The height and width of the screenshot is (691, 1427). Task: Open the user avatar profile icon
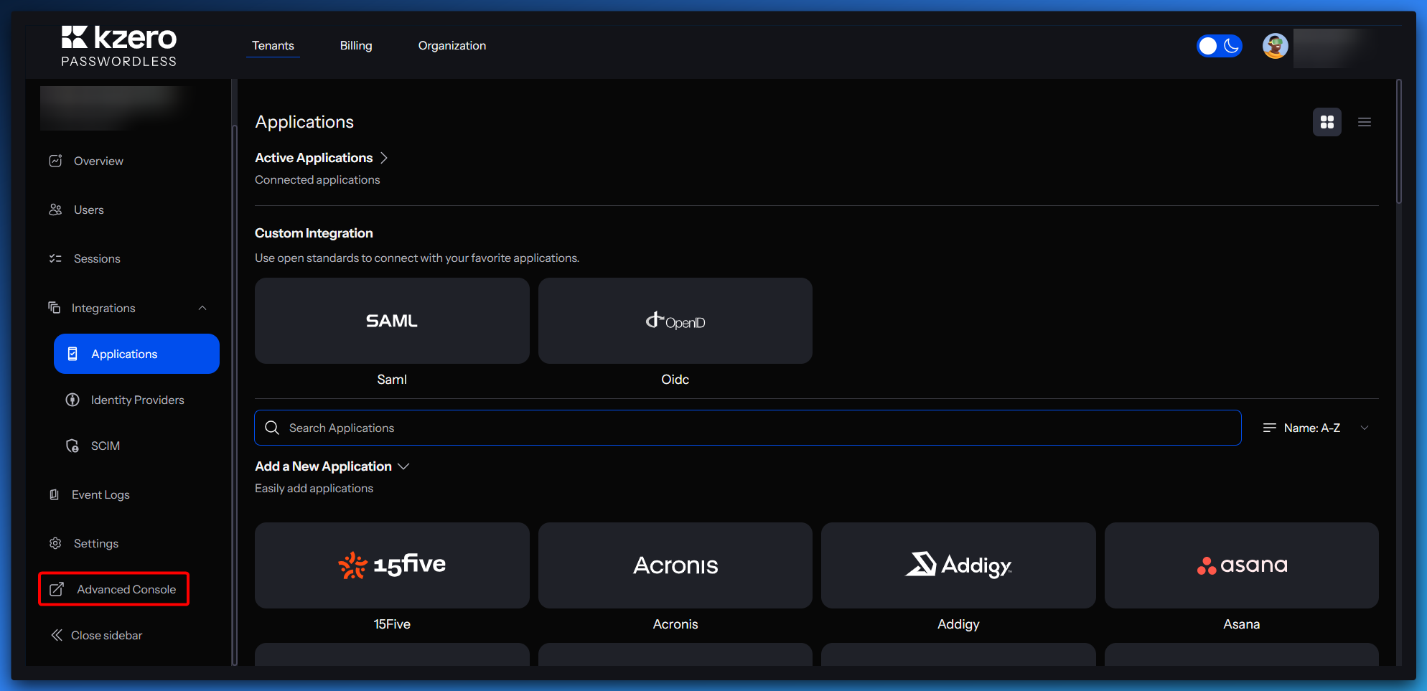tap(1275, 46)
